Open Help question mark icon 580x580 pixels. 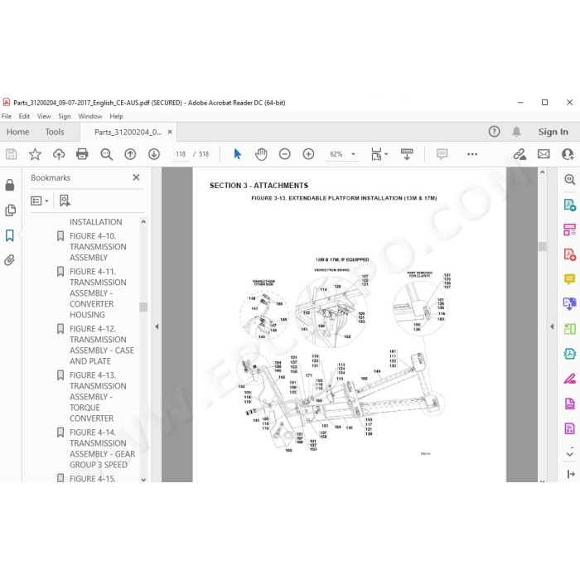(494, 131)
